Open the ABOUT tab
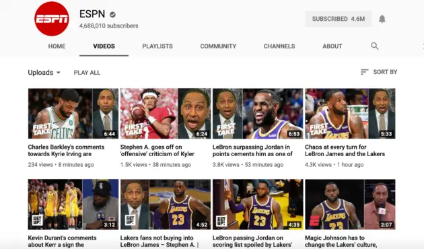The image size is (424, 249). (332, 46)
